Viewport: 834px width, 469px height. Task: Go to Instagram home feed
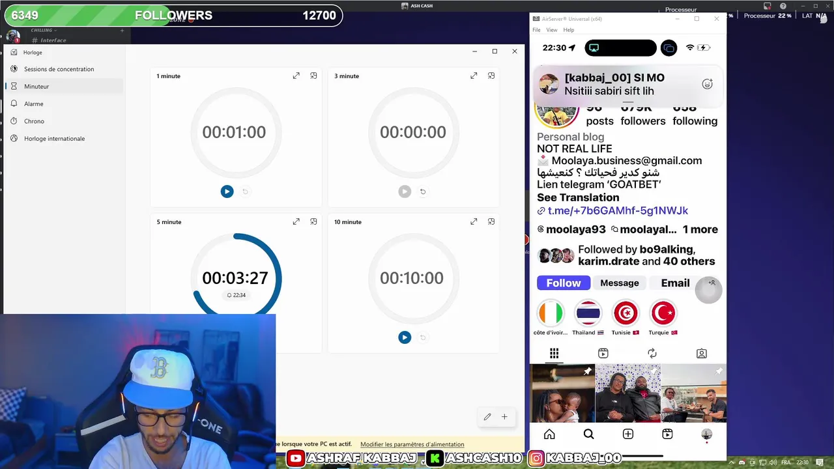point(549,434)
